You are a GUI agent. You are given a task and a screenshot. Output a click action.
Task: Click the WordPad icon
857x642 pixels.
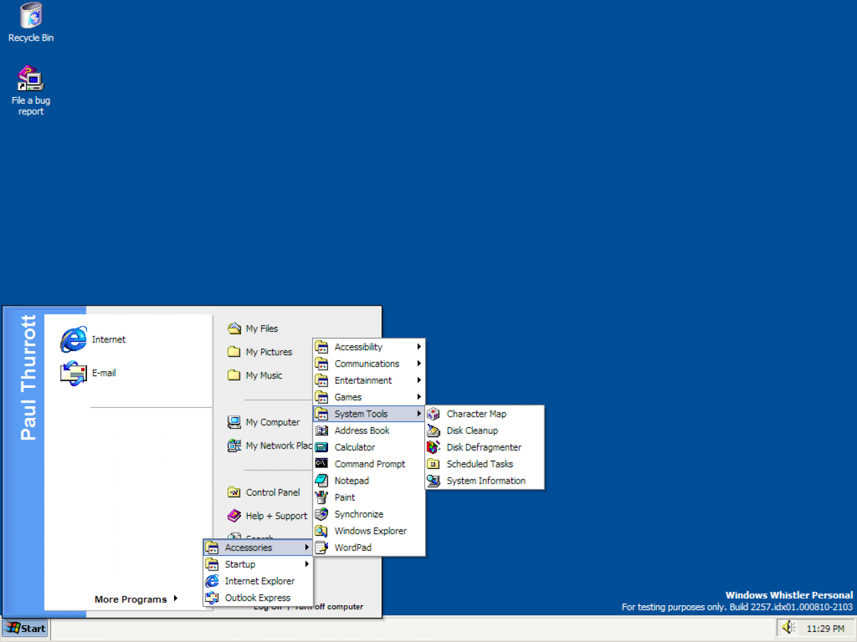(321, 548)
